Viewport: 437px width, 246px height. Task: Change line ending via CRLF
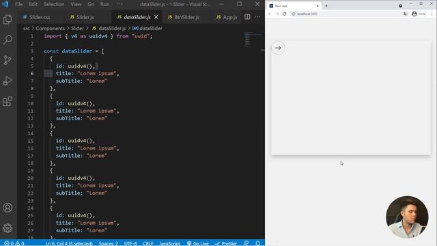[148, 243]
